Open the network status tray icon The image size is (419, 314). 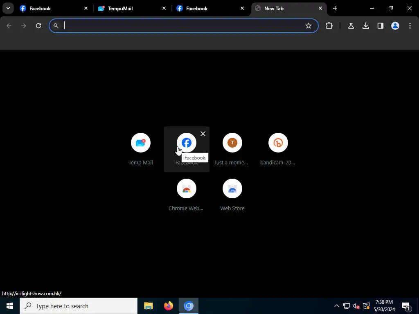coord(347,306)
